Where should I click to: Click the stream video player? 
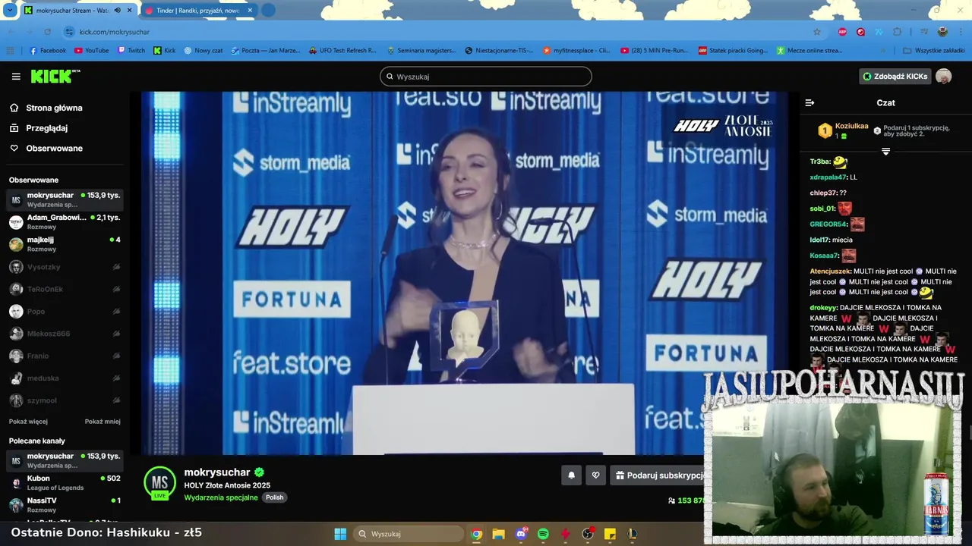[465, 273]
